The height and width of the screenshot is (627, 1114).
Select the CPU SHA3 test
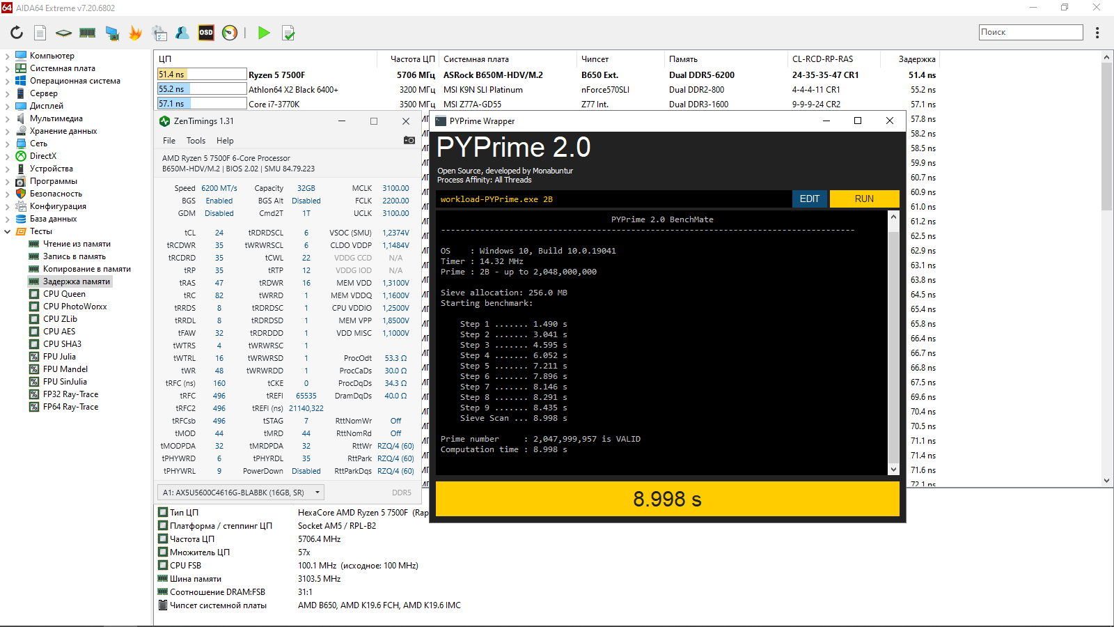click(62, 344)
